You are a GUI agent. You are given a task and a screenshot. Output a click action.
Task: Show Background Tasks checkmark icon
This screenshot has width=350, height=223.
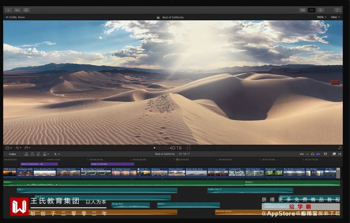(26, 10)
